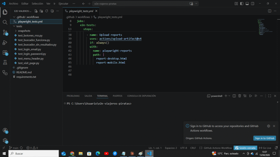Maximize the terminal panel size
This screenshot has width=280, height=157.
point(270,96)
